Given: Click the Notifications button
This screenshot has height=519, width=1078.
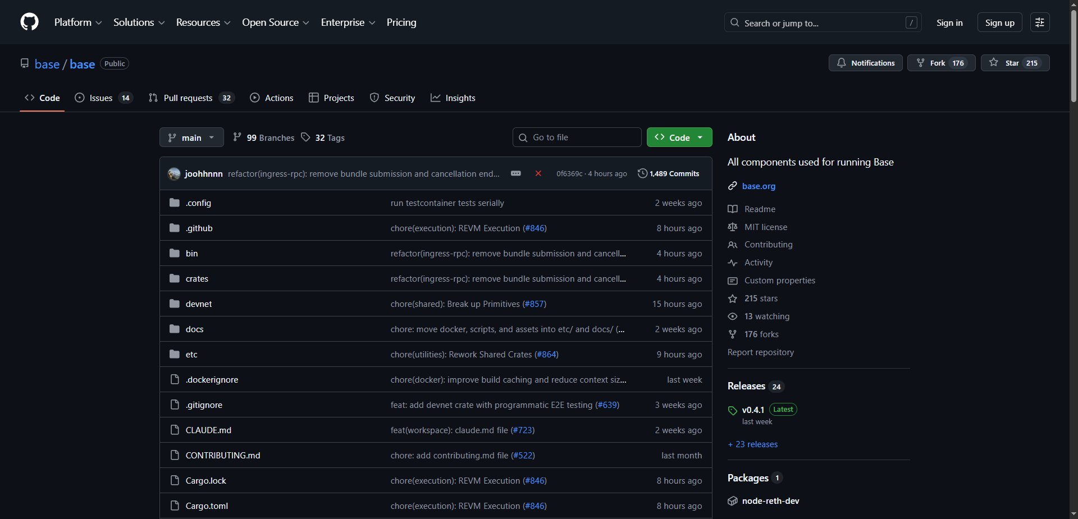Looking at the screenshot, I should [x=866, y=63].
